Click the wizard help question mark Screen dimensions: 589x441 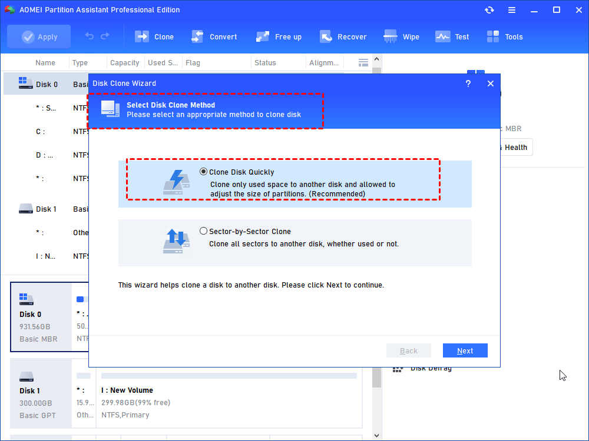[x=468, y=83]
